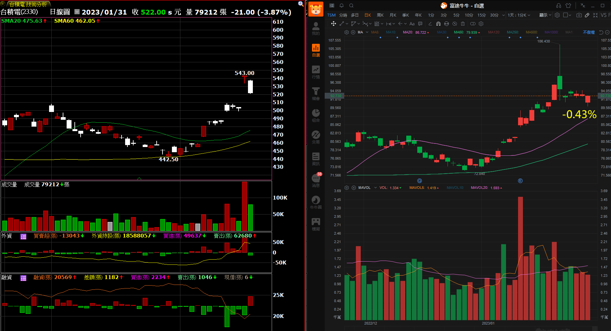Open MA indicator selector dropdown
The width and height of the screenshot is (611, 331).
point(367,32)
